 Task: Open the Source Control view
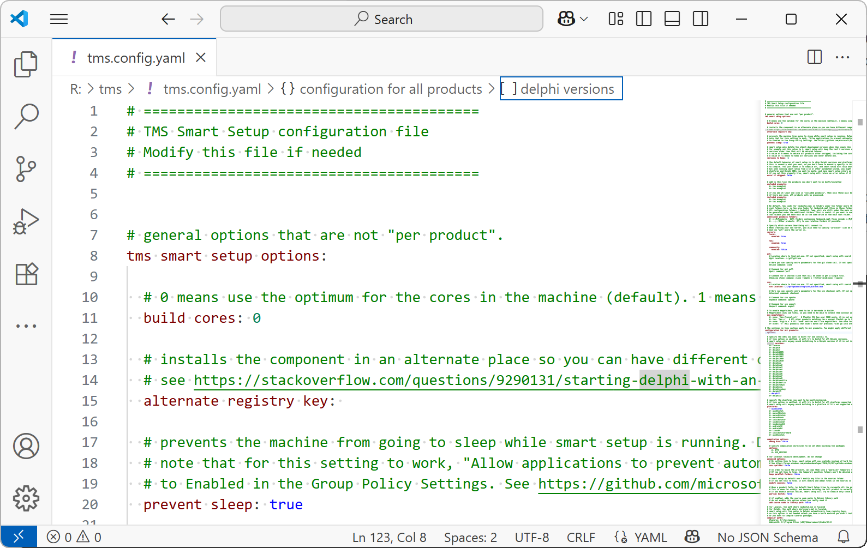tap(26, 169)
